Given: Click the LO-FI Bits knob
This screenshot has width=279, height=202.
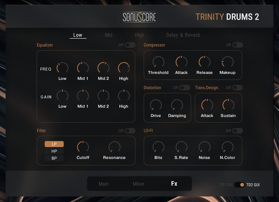Looking at the screenshot, I should point(158,147).
